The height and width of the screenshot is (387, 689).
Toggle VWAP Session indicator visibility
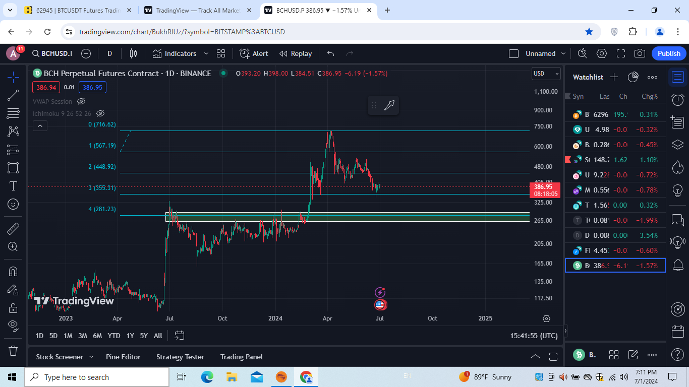click(x=81, y=101)
